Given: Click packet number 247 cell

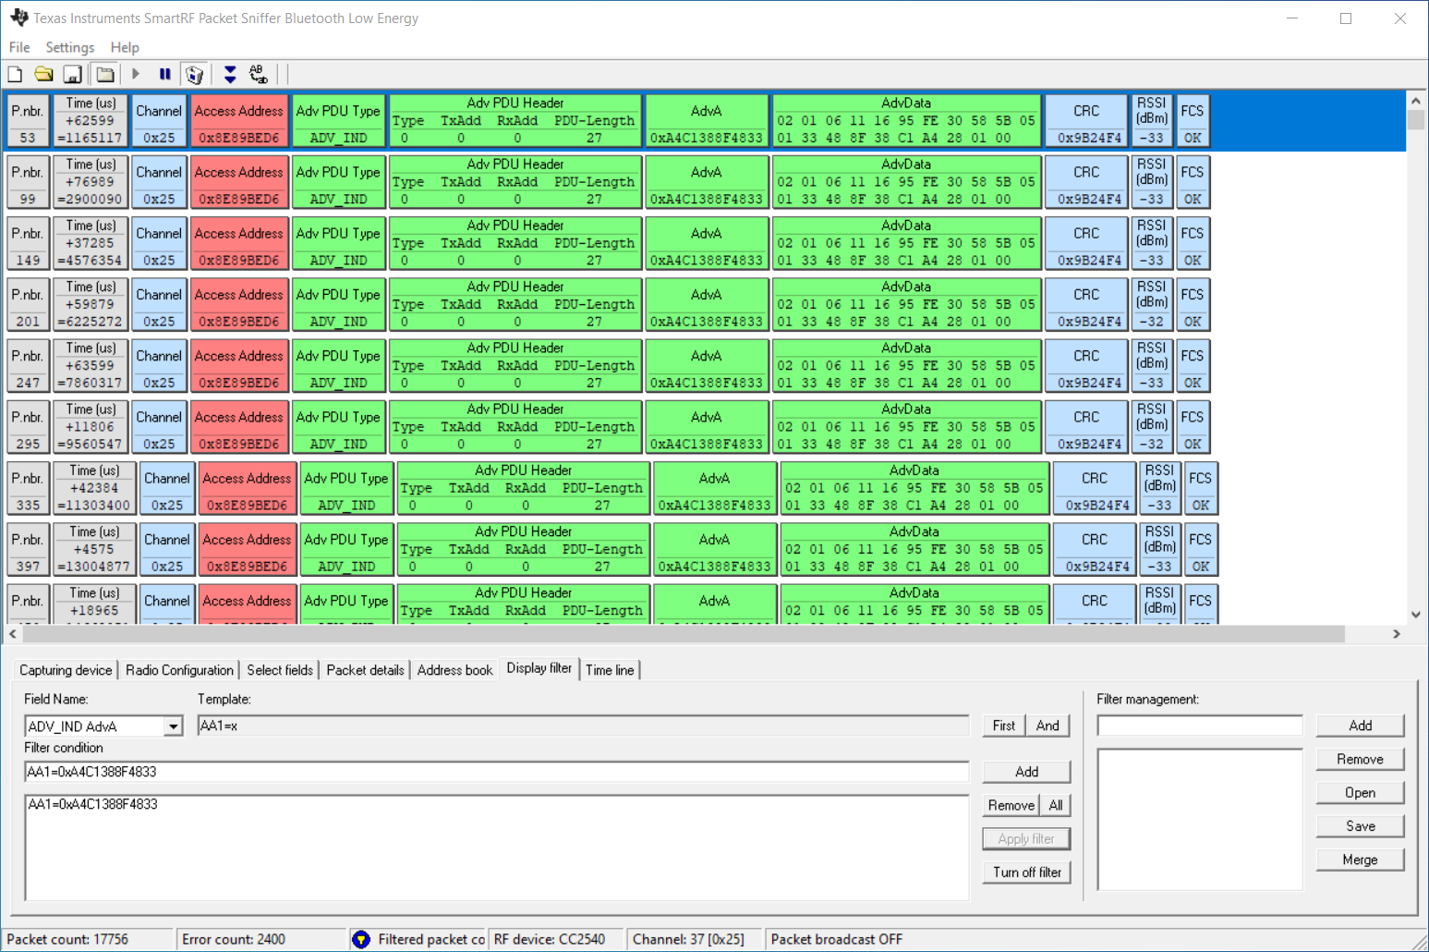Looking at the screenshot, I should click(28, 365).
